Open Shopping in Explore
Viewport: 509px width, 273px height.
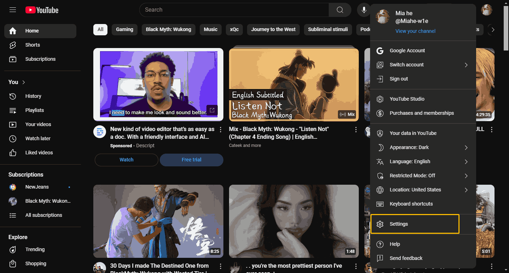click(40, 263)
